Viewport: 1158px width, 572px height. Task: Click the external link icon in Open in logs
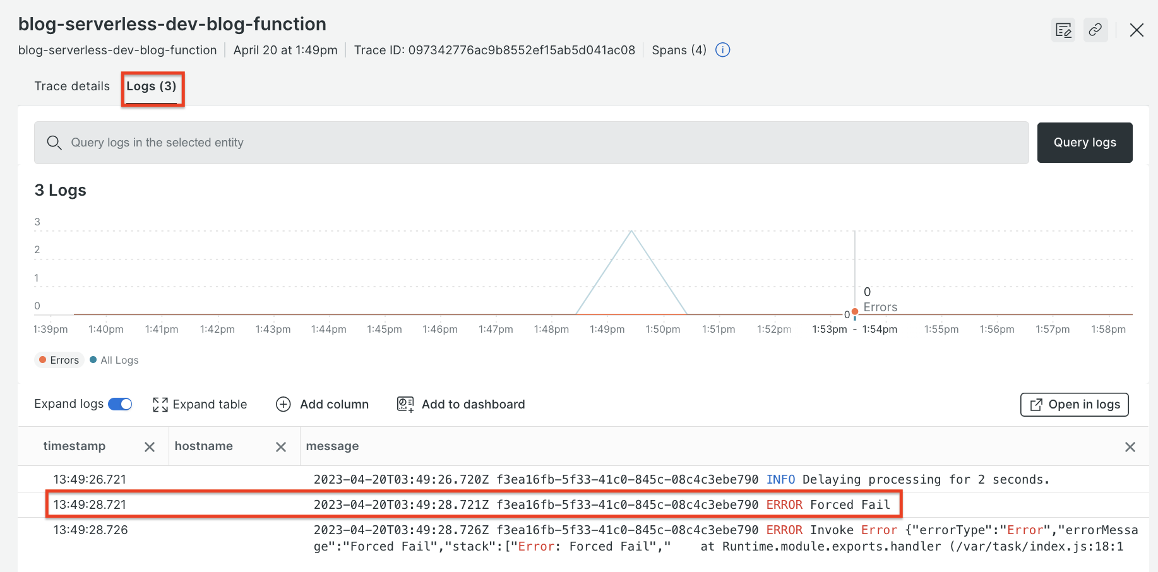pyautogui.click(x=1036, y=405)
